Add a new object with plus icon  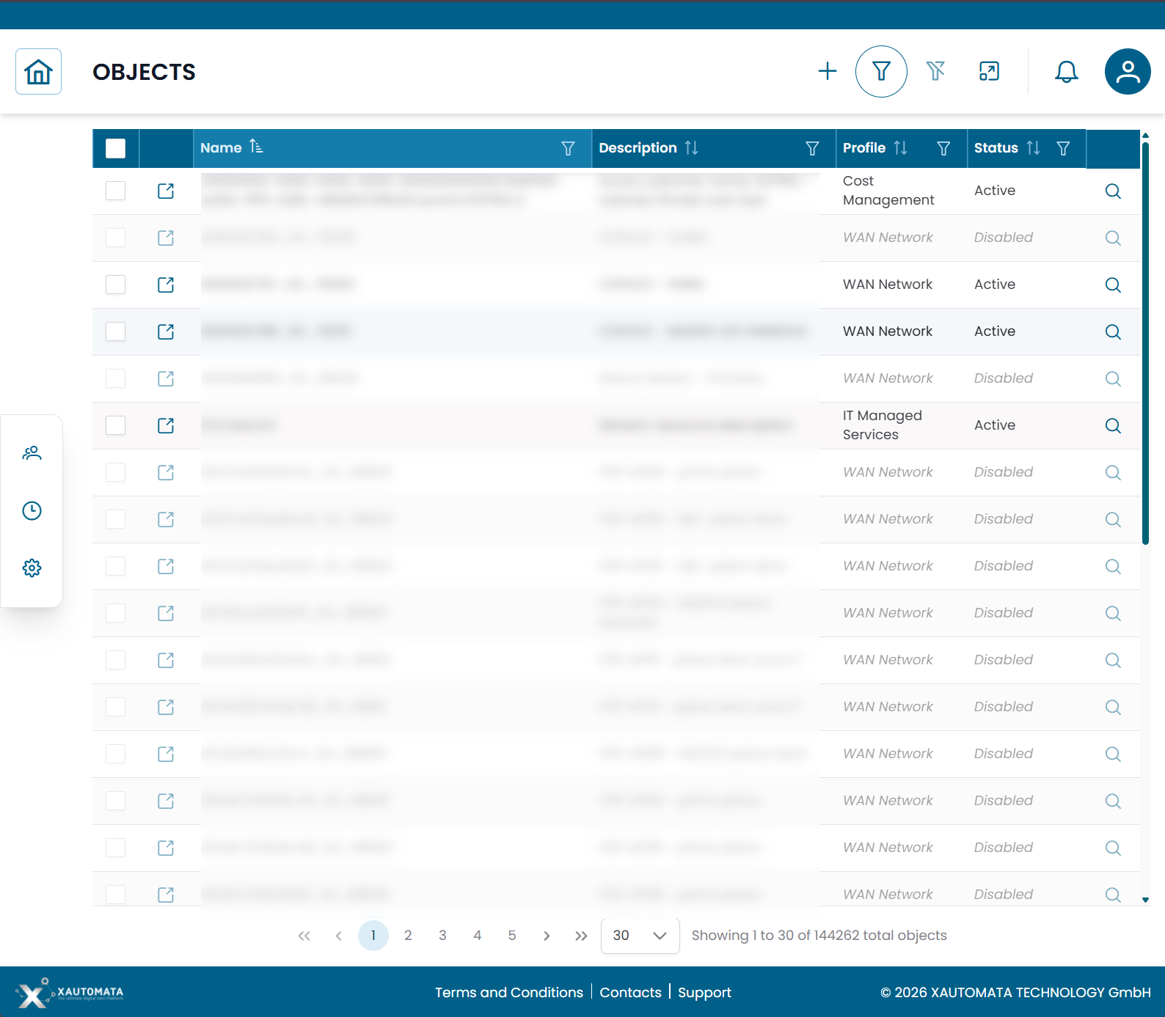[x=828, y=71]
